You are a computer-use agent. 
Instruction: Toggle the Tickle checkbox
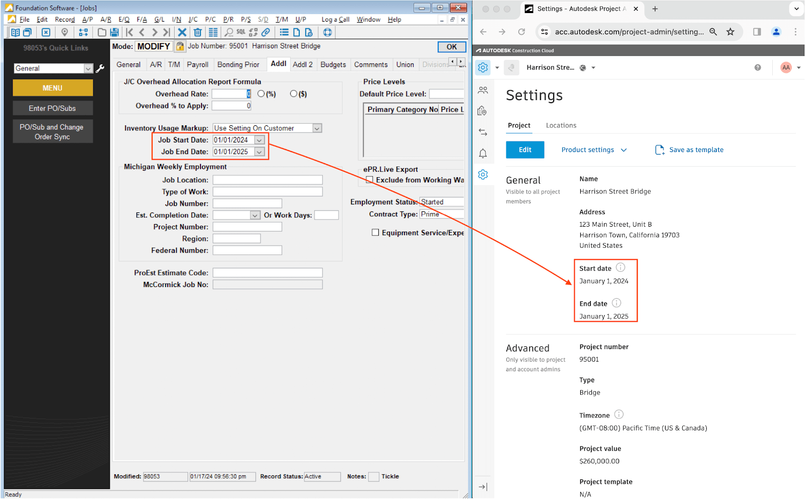coord(374,476)
